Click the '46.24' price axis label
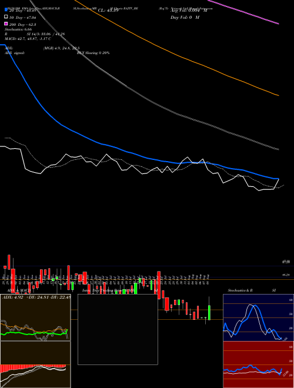The width and height of the screenshot is (294, 388). click(286, 275)
